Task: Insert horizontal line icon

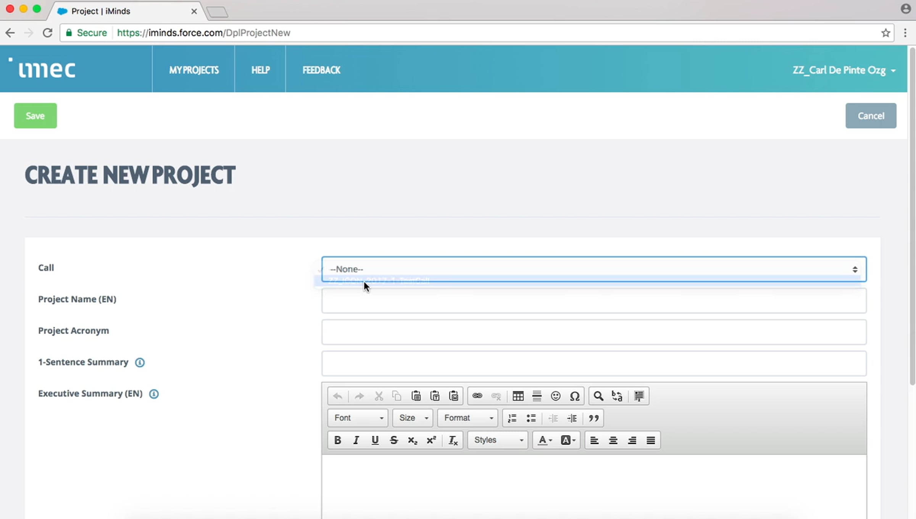Action: (537, 396)
